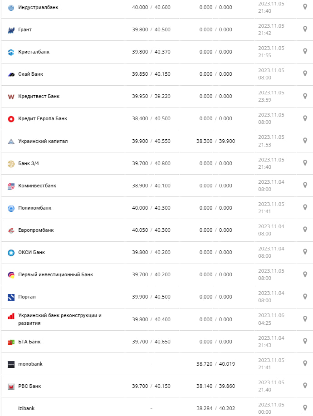Open map location for Скай Банк

(305, 73)
